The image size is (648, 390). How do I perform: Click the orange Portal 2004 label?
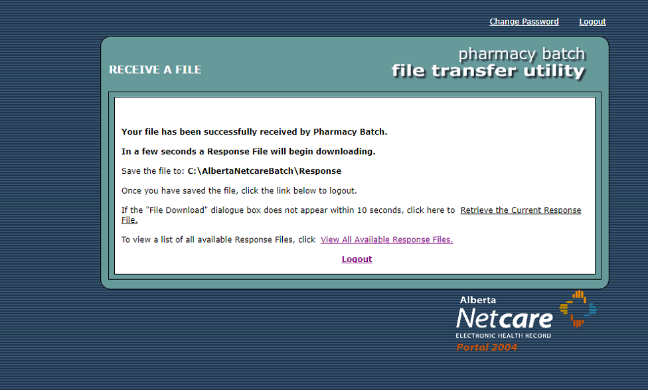(486, 348)
